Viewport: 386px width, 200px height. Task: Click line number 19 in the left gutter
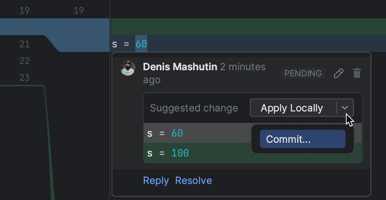pos(24,10)
